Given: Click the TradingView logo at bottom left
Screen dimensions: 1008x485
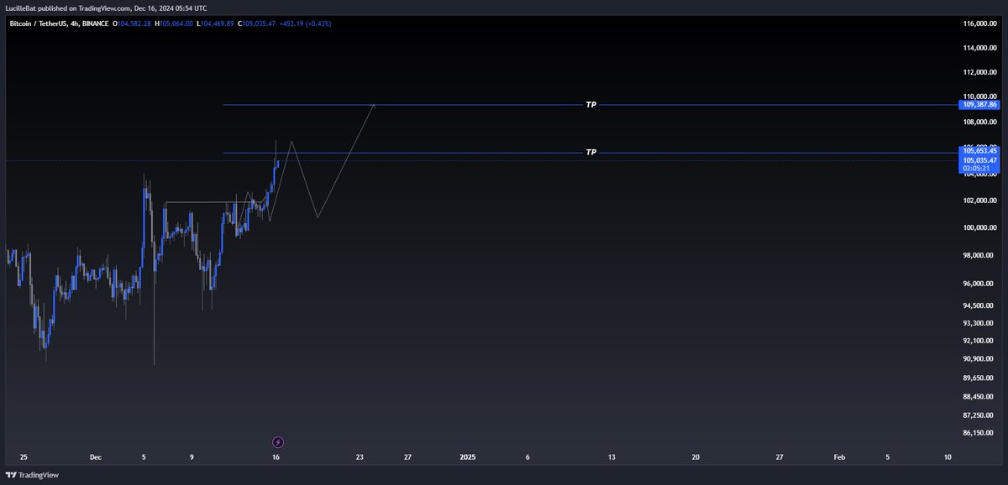Looking at the screenshot, I should (33, 475).
